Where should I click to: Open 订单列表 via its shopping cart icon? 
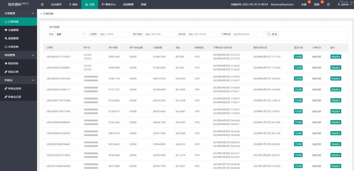point(6,21)
